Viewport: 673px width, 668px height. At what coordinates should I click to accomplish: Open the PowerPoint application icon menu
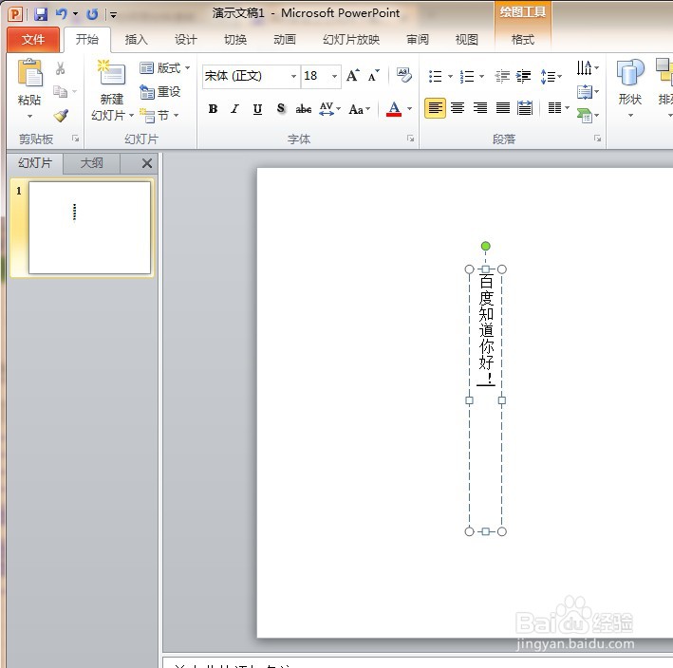15,14
